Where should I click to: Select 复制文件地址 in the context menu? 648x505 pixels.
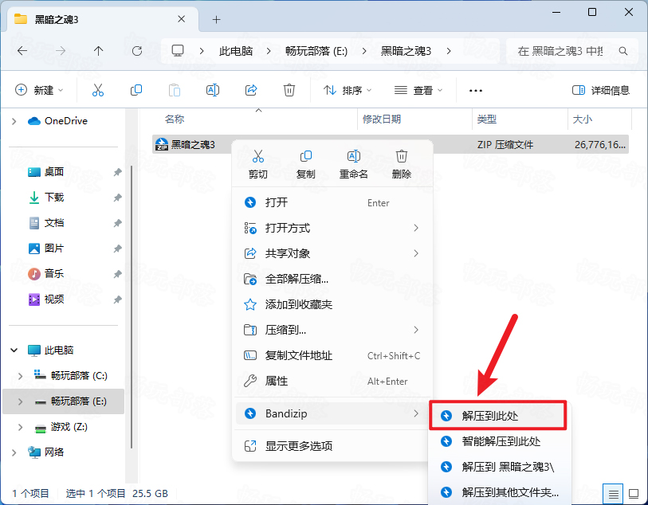333,355
